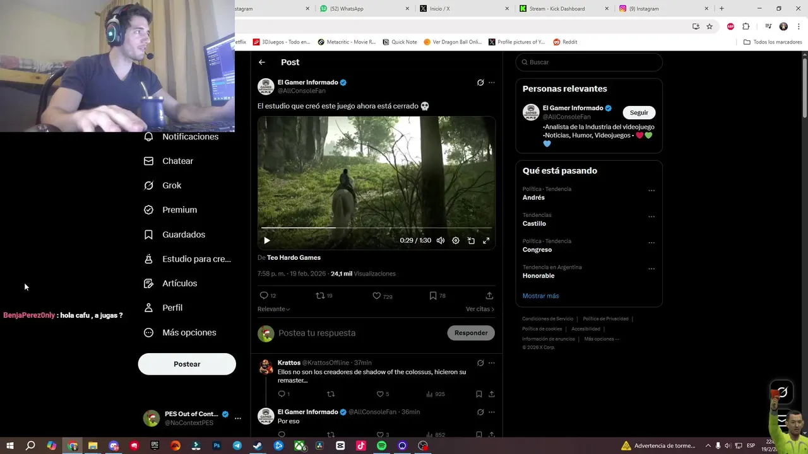
Task: Open a new browser tab
Action: pyautogui.click(x=722, y=9)
